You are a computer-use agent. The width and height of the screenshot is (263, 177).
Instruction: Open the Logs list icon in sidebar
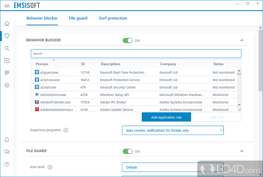pyautogui.click(x=7, y=73)
